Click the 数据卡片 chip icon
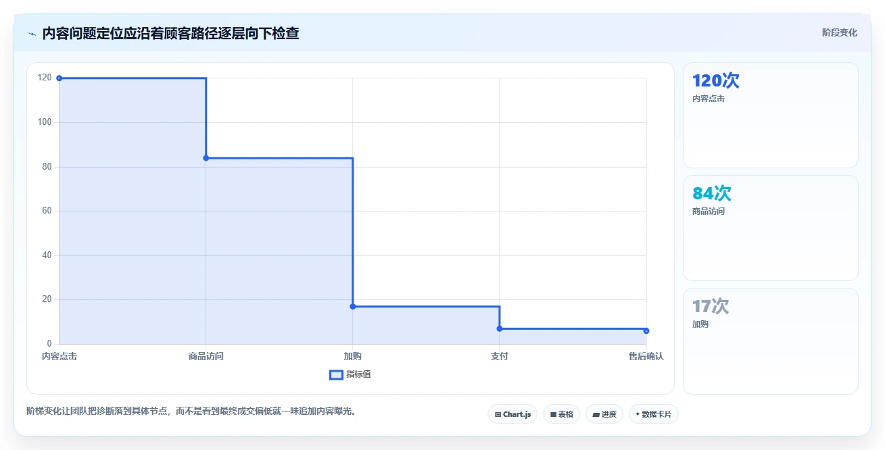The image size is (885, 450). click(638, 414)
